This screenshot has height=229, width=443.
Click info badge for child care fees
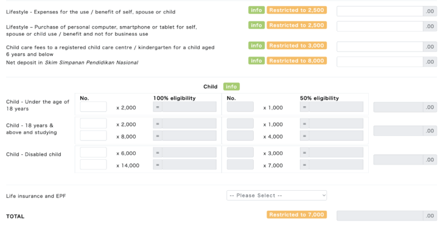pyautogui.click(x=257, y=46)
